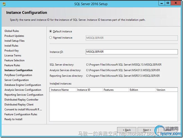The image size is (183, 138).
Task: Go to the Product Updates step
Action: point(14,36)
